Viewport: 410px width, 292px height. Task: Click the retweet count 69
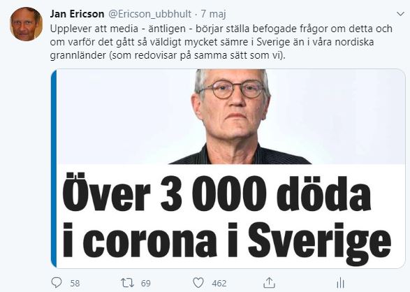point(146,283)
